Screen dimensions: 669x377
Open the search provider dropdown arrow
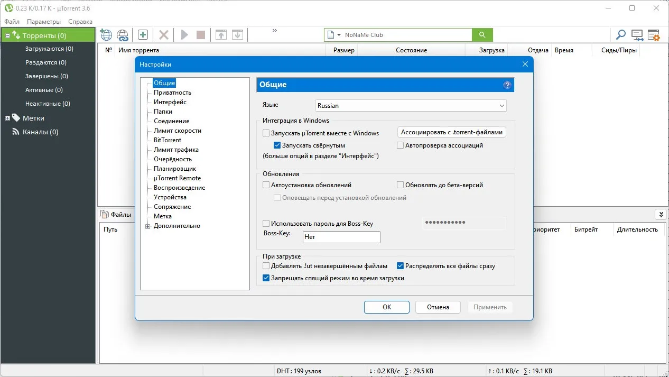[339, 35]
